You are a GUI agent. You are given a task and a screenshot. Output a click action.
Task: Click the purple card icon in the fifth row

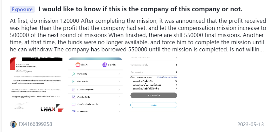click(74, 104)
